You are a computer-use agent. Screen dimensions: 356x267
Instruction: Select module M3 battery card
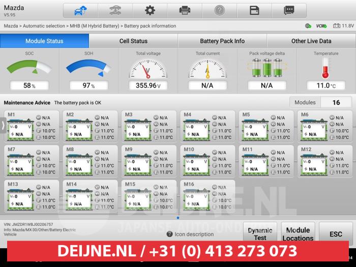point(149,127)
